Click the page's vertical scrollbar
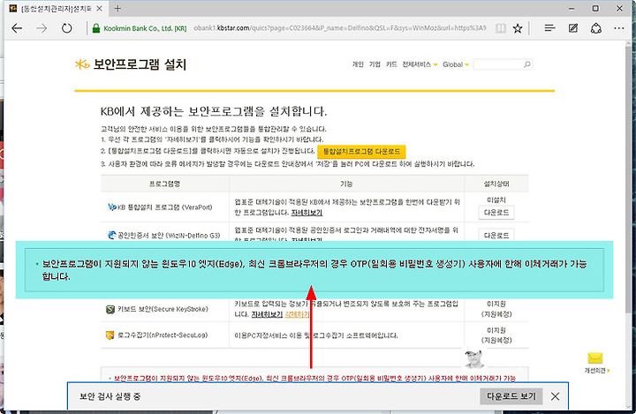The width and height of the screenshot is (636, 414). (x=628, y=178)
